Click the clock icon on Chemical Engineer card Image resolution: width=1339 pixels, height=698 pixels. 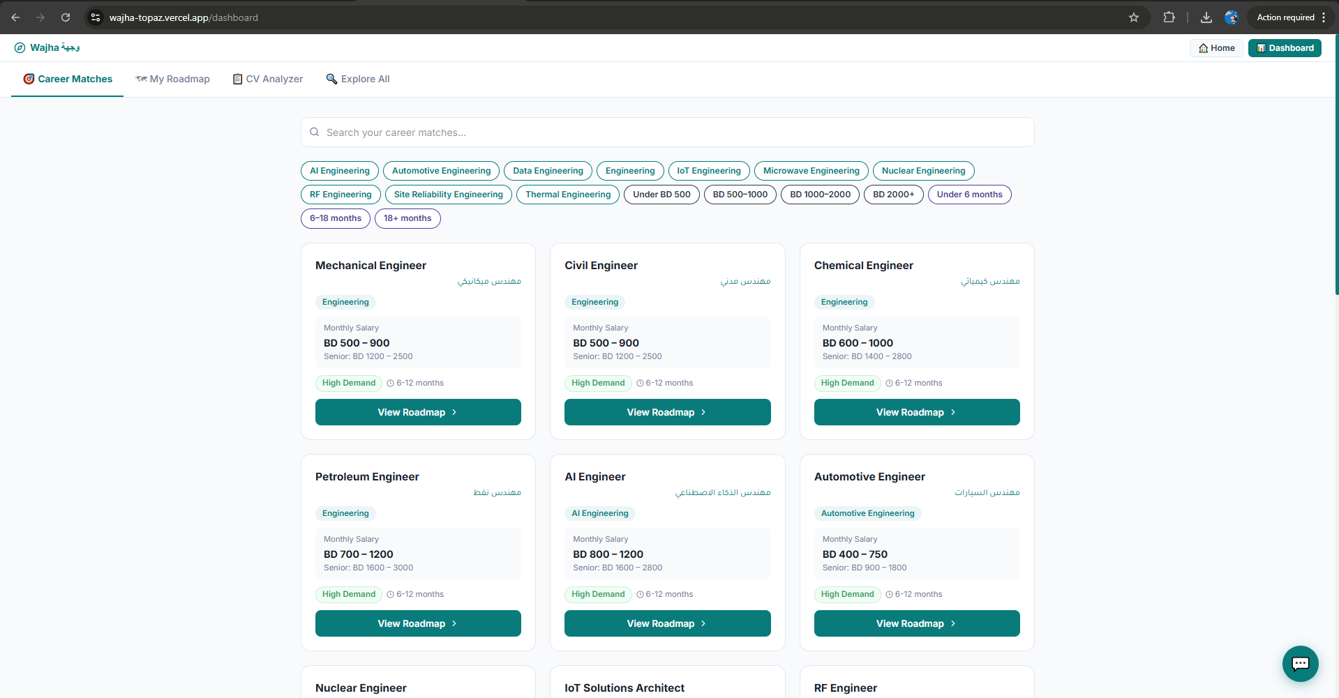889,383
